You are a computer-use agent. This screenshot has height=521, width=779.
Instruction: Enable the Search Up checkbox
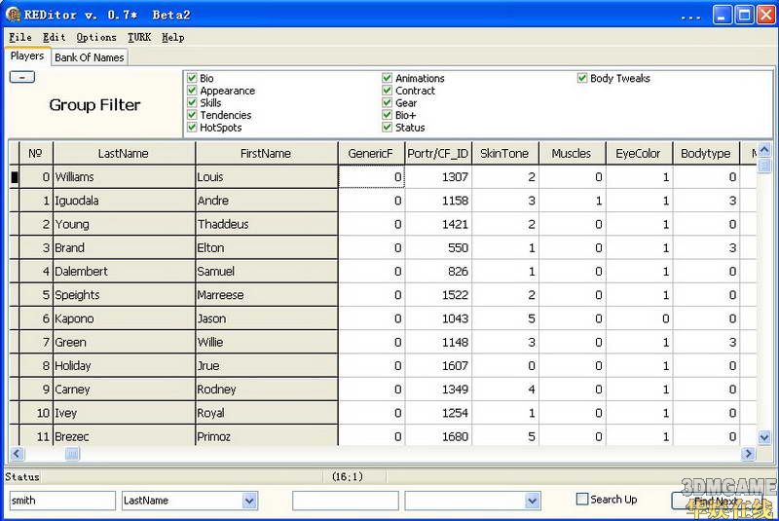(x=581, y=500)
